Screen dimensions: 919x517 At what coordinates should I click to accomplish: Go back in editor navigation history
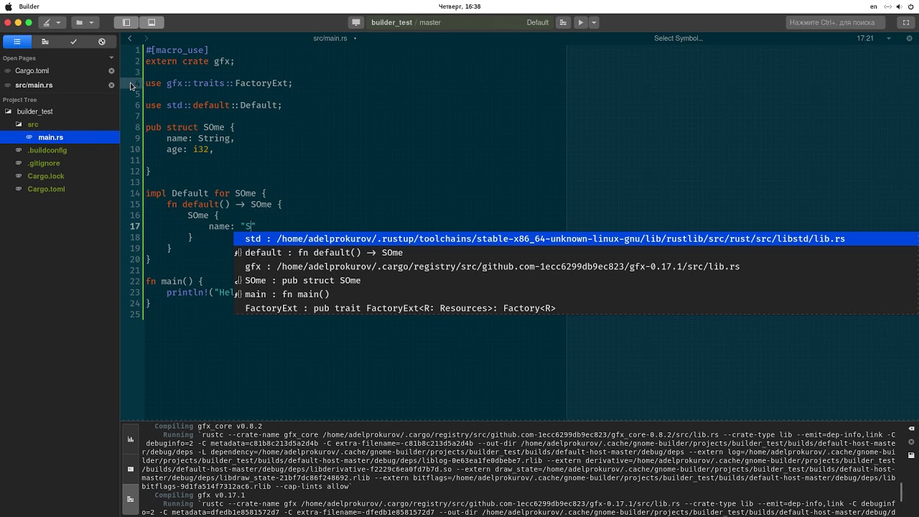pyautogui.click(x=130, y=38)
